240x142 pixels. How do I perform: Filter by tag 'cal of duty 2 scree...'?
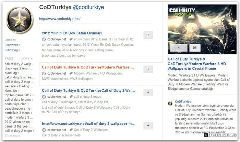pyautogui.click(x=19, y=77)
